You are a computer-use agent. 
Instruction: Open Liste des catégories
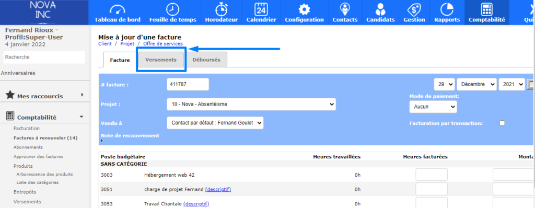[37, 182]
